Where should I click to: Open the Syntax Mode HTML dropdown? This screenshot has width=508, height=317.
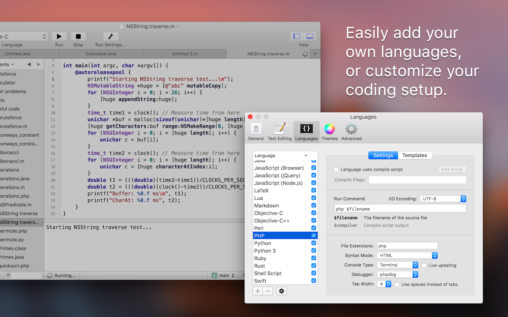click(x=407, y=256)
